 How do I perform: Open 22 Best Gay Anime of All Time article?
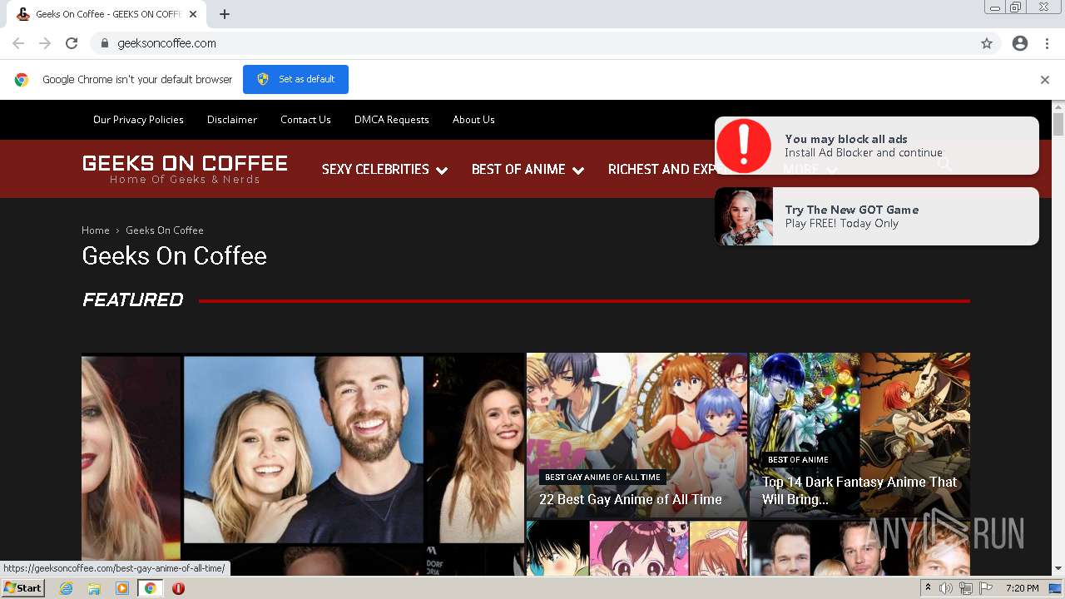[631, 500]
